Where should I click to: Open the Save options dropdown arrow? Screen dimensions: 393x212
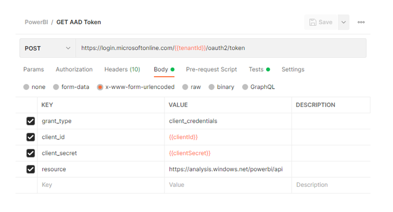coord(344,22)
